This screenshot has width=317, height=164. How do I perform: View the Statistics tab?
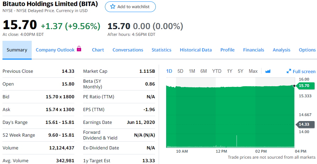tap(161, 50)
